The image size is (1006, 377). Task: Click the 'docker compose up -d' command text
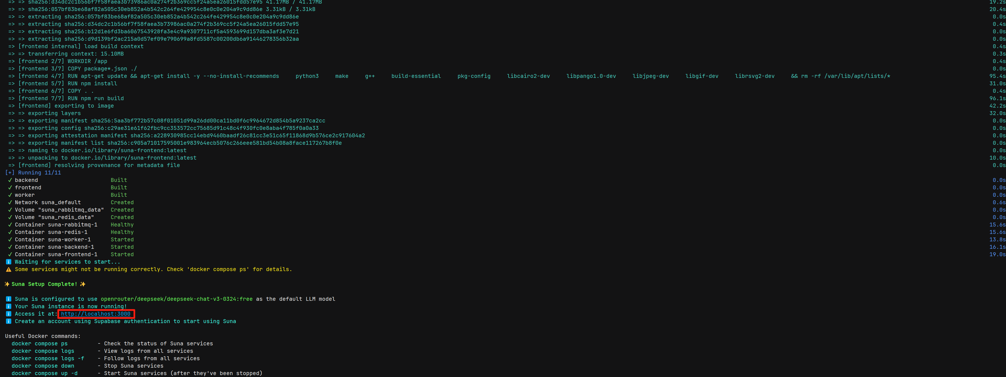click(x=45, y=373)
